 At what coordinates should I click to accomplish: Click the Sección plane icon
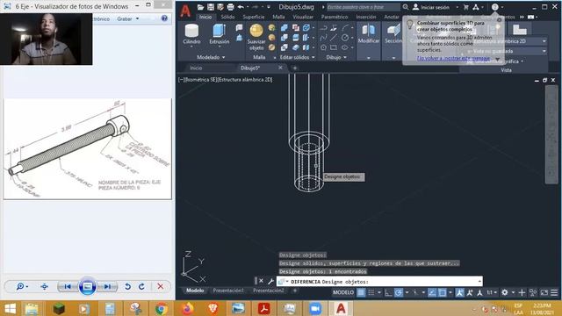(x=393, y=30)
